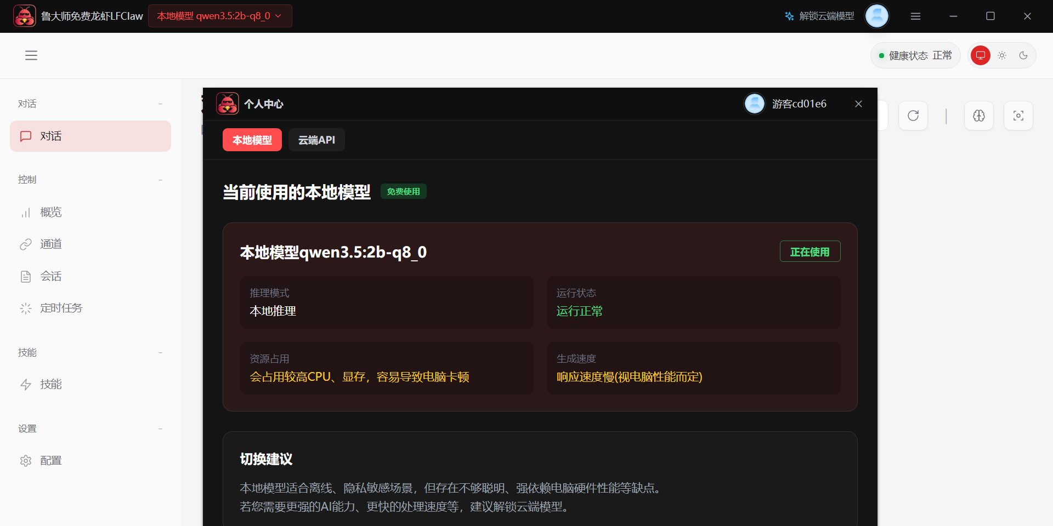This screenshot has width=1053, height=526.
Task: Click the 游客cd01e6 user avatar
Action: 754,104
